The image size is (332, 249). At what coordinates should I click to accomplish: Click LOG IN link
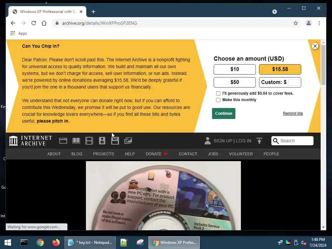point(243,141)
